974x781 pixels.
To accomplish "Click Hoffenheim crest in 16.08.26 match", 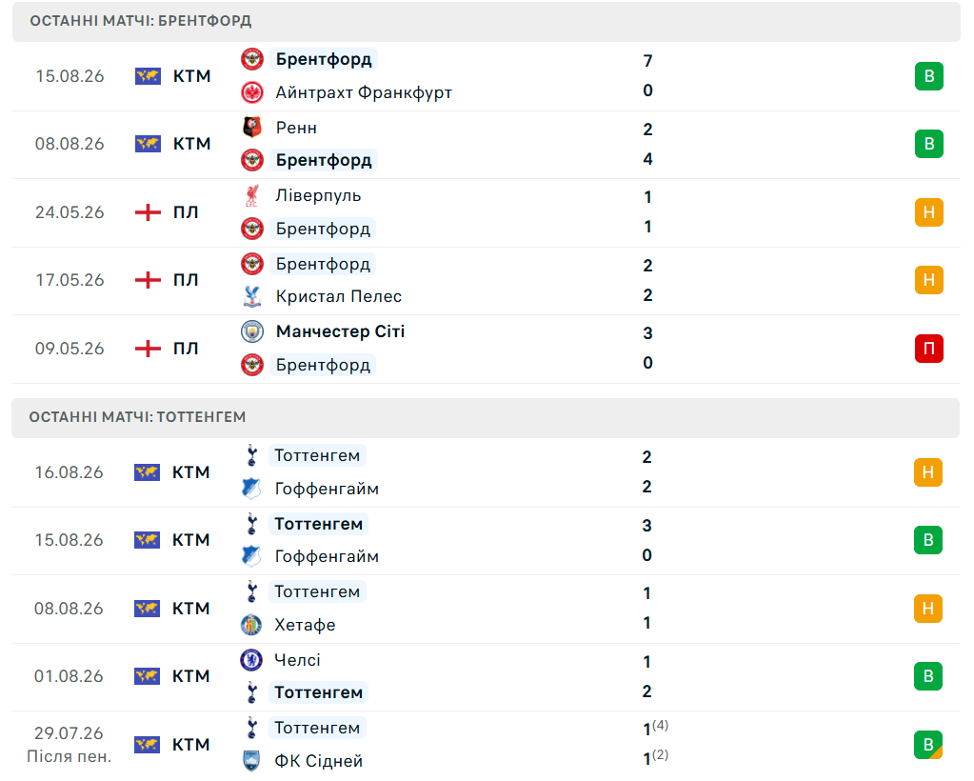I will pos(251,489).
